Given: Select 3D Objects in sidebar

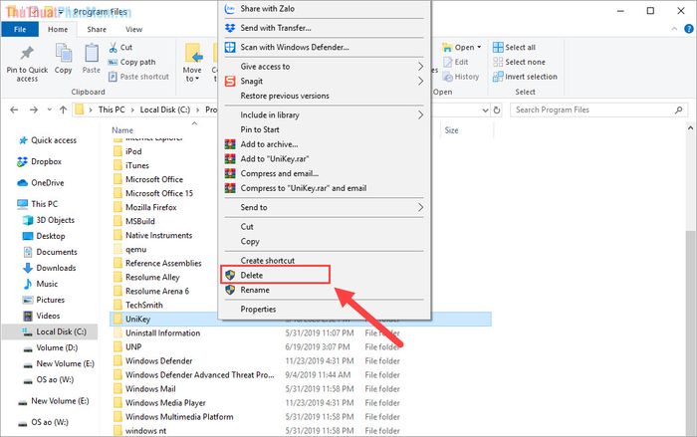Looking at the screenshot, I should 49,220.
